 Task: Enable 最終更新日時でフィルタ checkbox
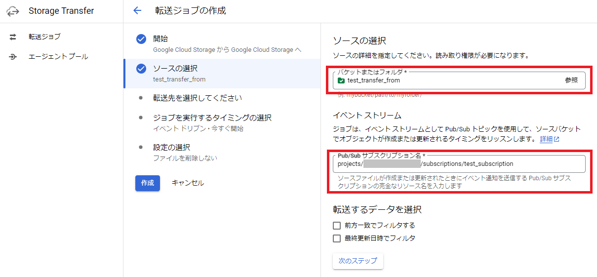(337, 238)
